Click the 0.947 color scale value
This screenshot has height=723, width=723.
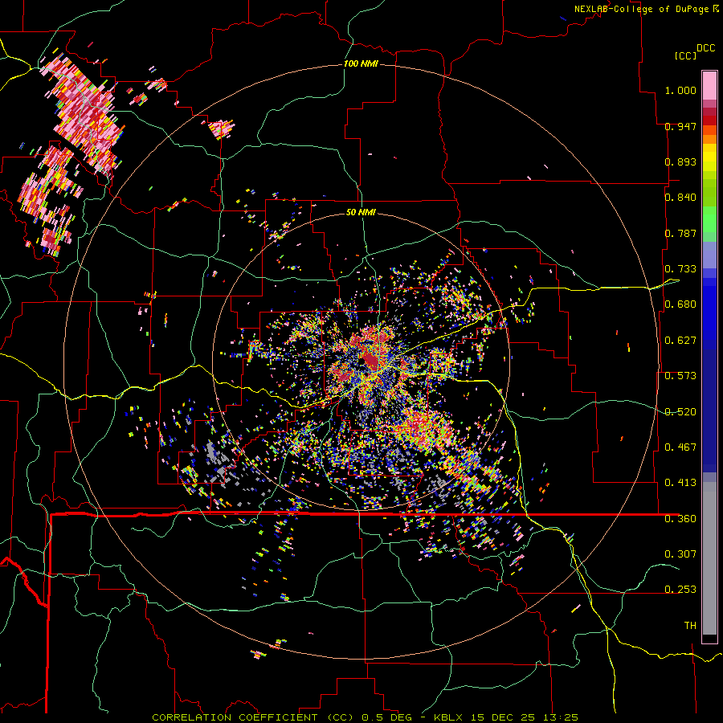click(x=680, y=126)
